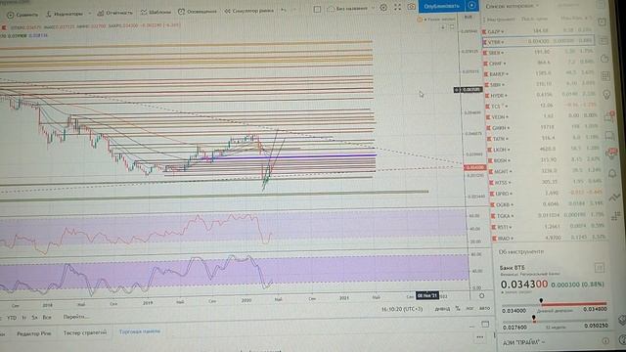Open the Indicators menu

[x=65, y=14]
